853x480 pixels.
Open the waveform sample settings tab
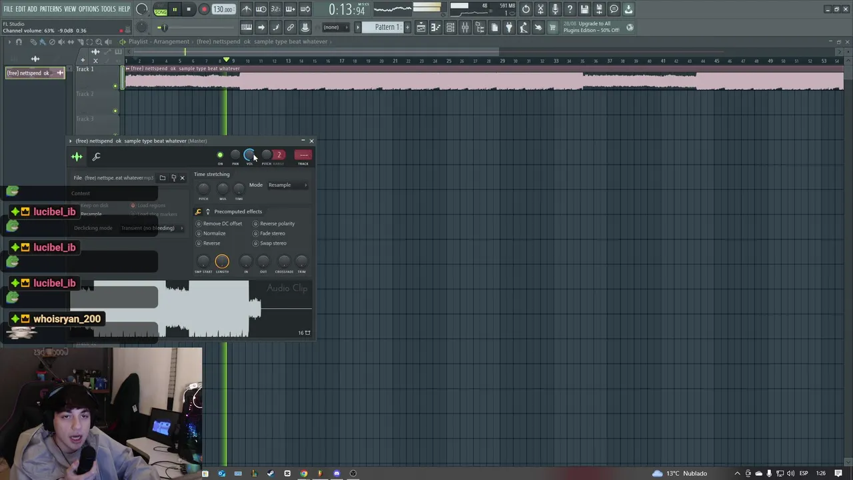[x=77, y=157]
